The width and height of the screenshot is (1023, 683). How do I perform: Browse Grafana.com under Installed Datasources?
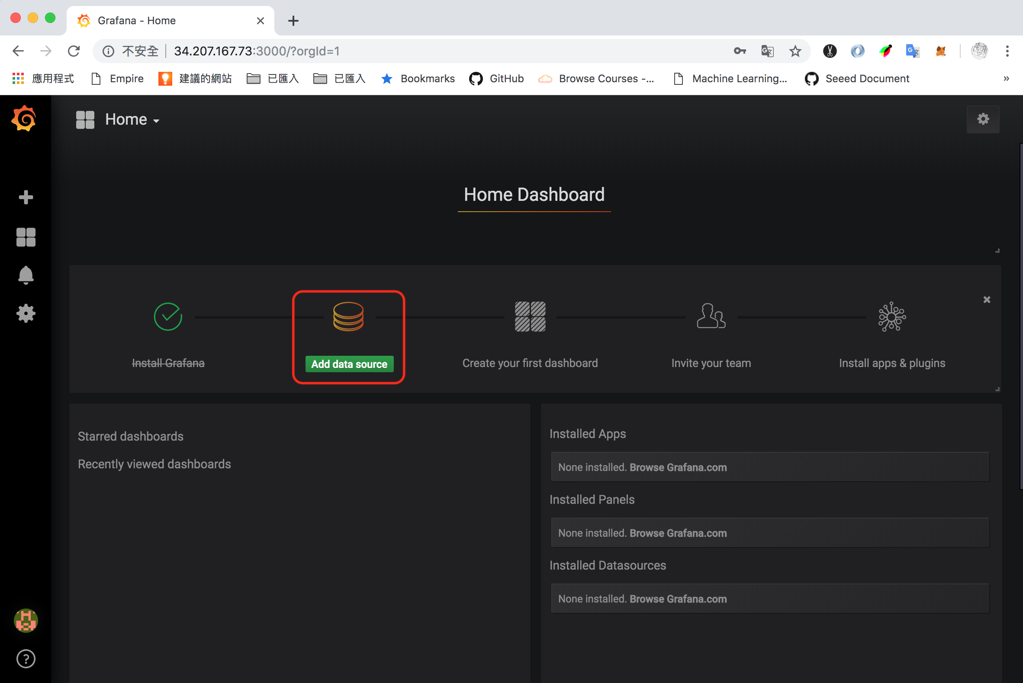click(678, 599)
